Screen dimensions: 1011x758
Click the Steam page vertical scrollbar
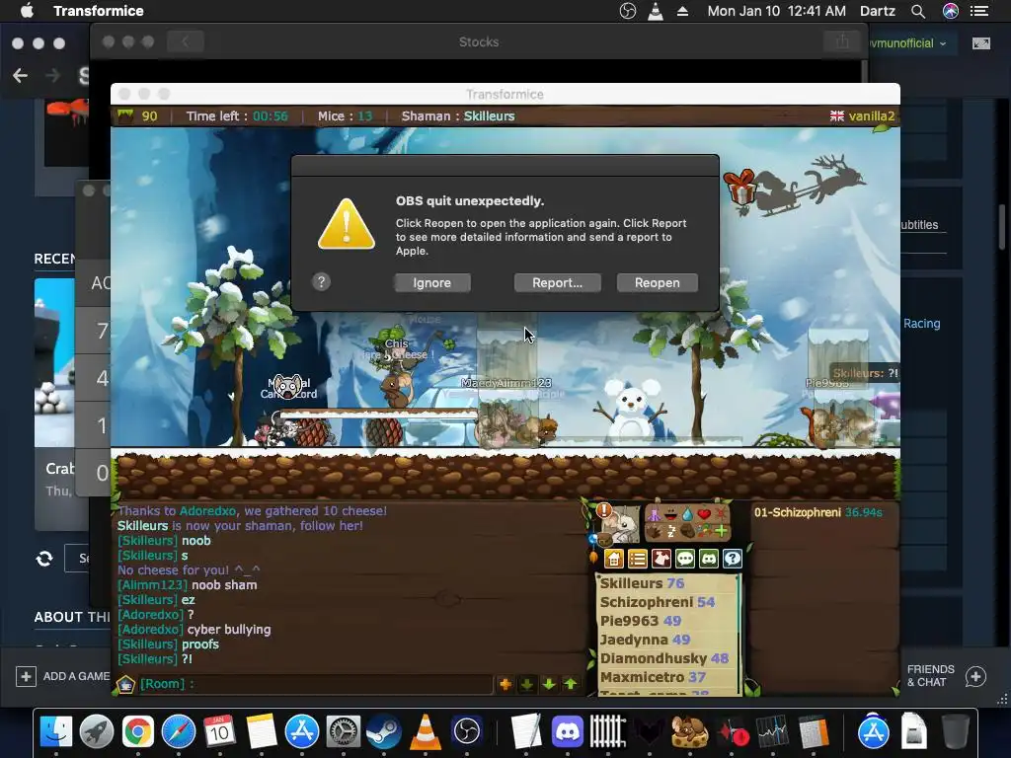[x=1002, y=227]
